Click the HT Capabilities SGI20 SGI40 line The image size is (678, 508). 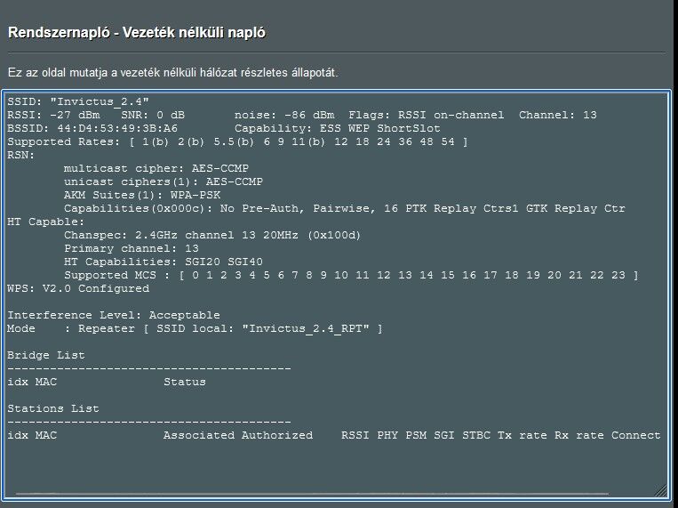(163, 262)
